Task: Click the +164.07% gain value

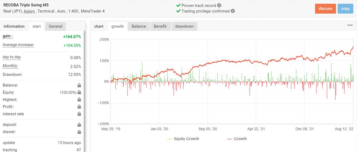Action: pyautogui.click(x=72, y=37)
